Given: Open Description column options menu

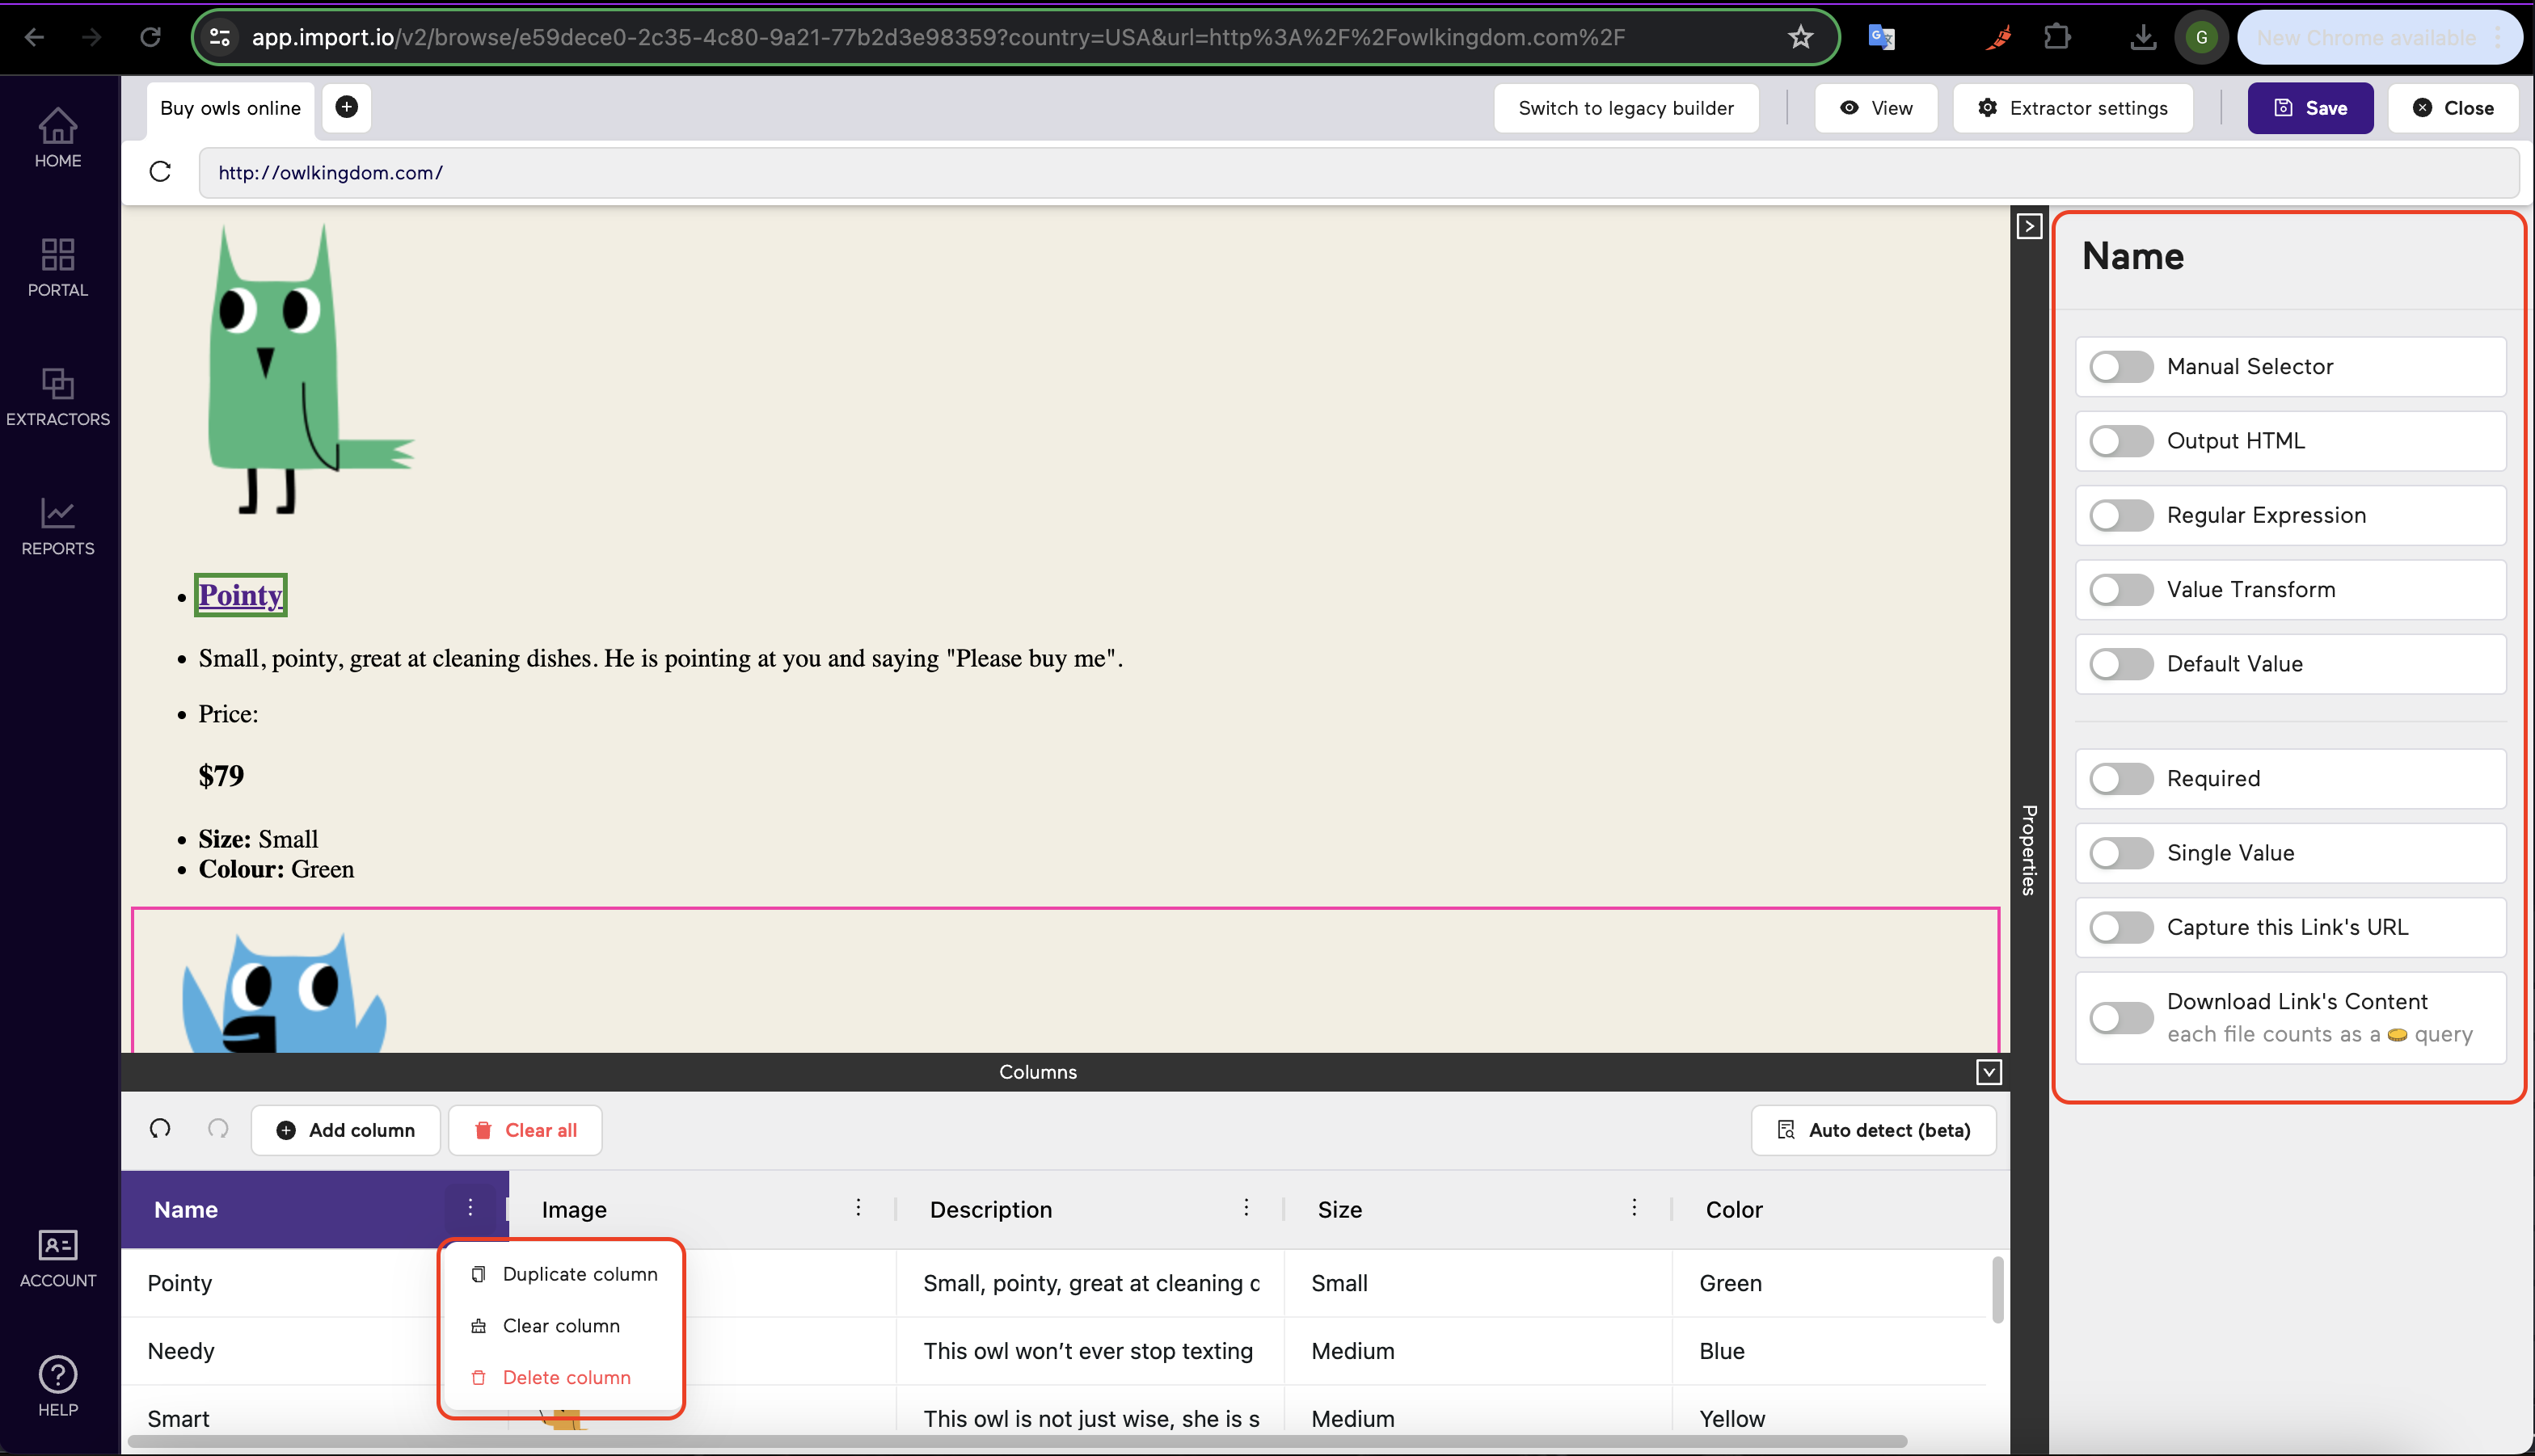Looking at the screenshot, I should [1246, 1208].
